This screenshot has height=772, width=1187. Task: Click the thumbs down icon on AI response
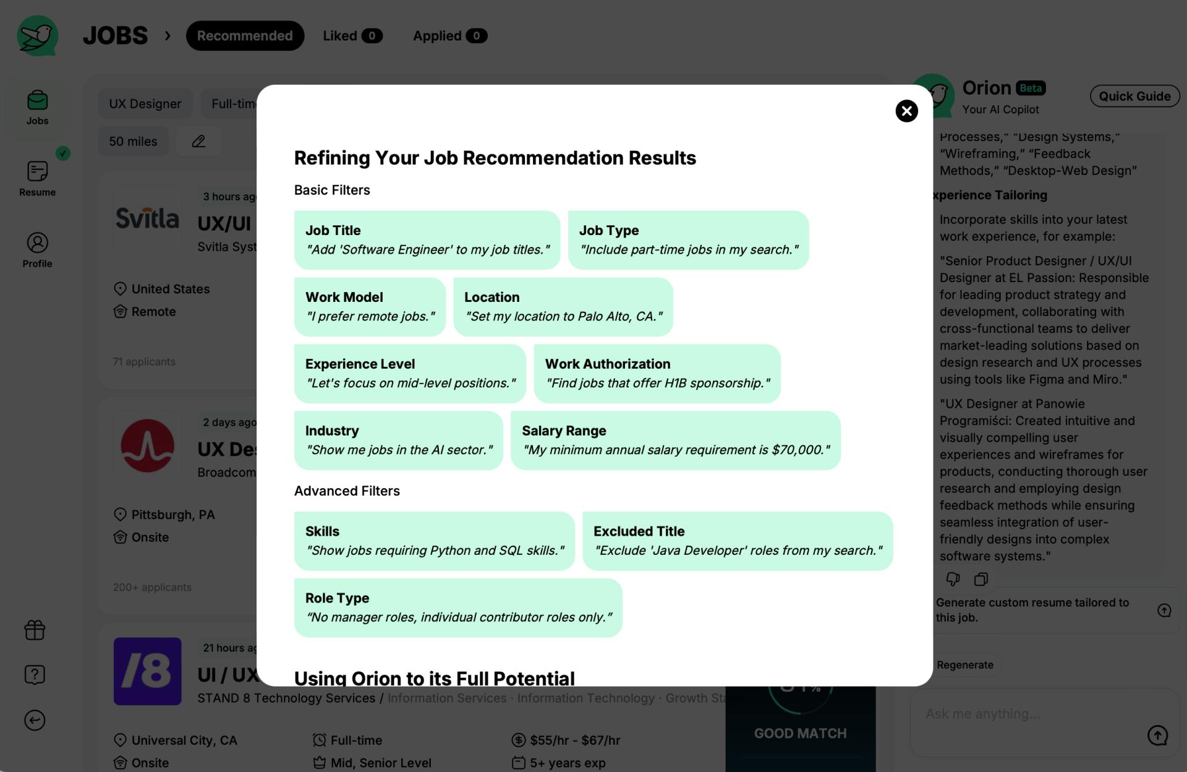click(x=953, y=579)
